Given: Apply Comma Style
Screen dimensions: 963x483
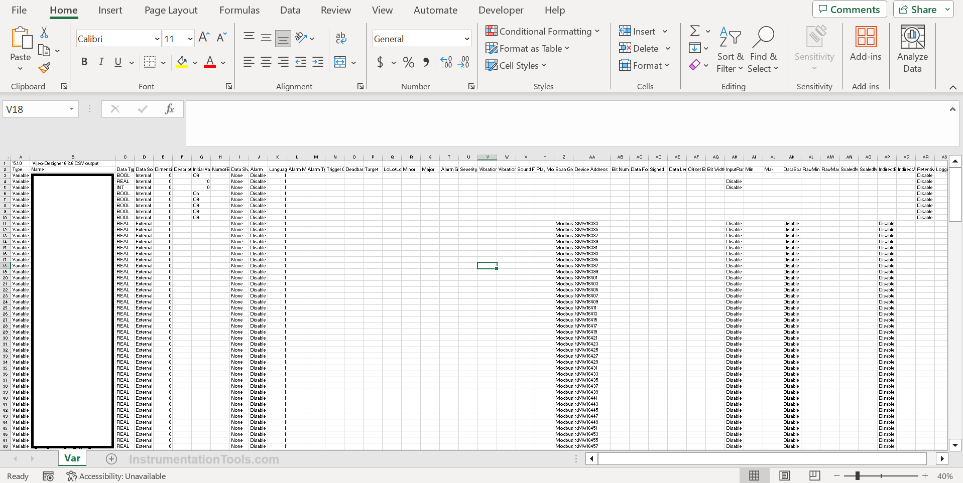Looking at the screenshot, I should (x=426, y=62).
